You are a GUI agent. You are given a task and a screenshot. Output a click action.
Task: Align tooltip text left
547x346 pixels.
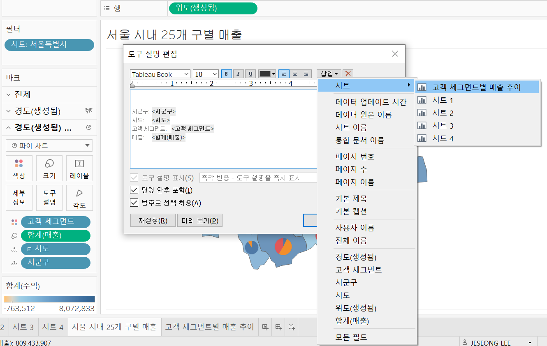tap(284, 74)
